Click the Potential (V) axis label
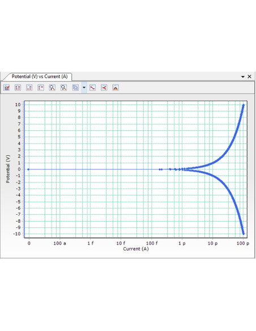Screen dimensions: 256x331 tap(8, 169)
